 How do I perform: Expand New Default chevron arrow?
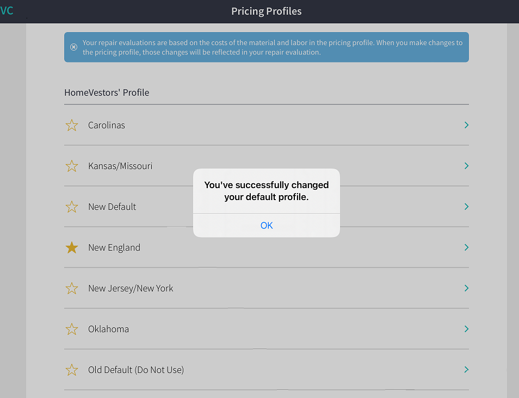[x=466, y=207]
